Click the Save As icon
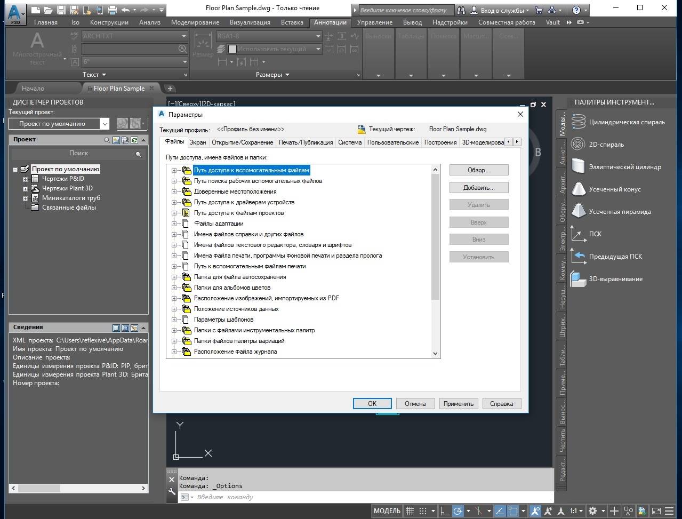The image size is (682, 519). [x=74, y=10]
